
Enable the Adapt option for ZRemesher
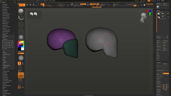coord(135,6)
